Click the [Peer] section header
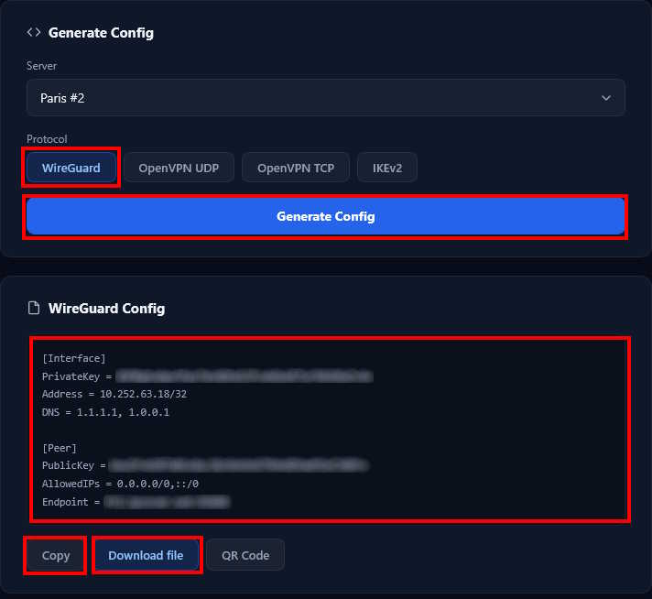Image resolution: width=652 pixels, height=599 pixels. tap(60, 448)
